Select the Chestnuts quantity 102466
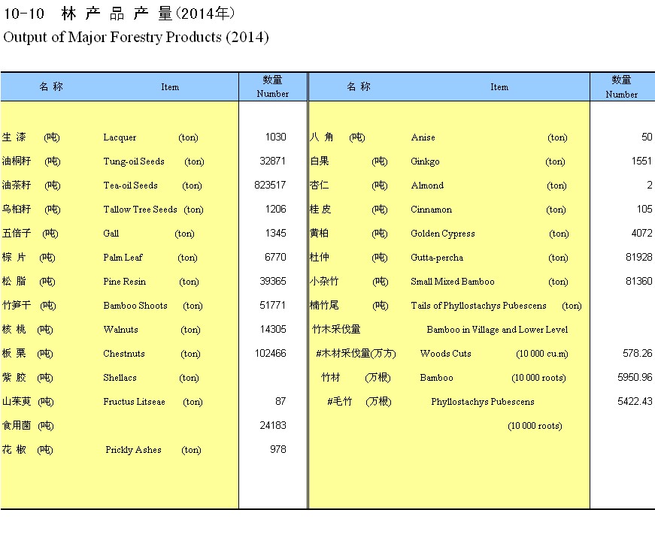655x534 pixels. (271, 354)
